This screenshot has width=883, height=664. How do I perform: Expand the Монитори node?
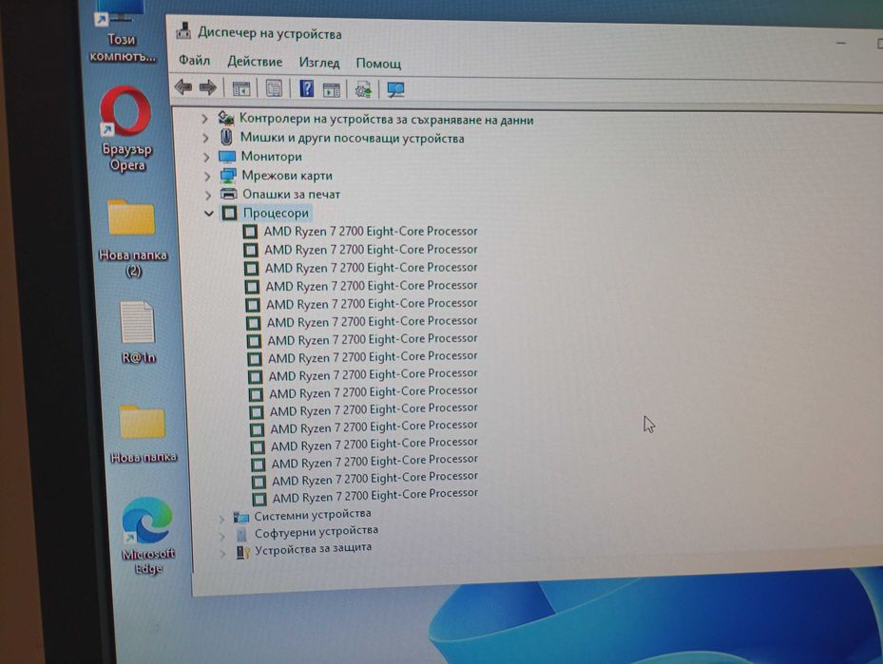tap(206, 157)
